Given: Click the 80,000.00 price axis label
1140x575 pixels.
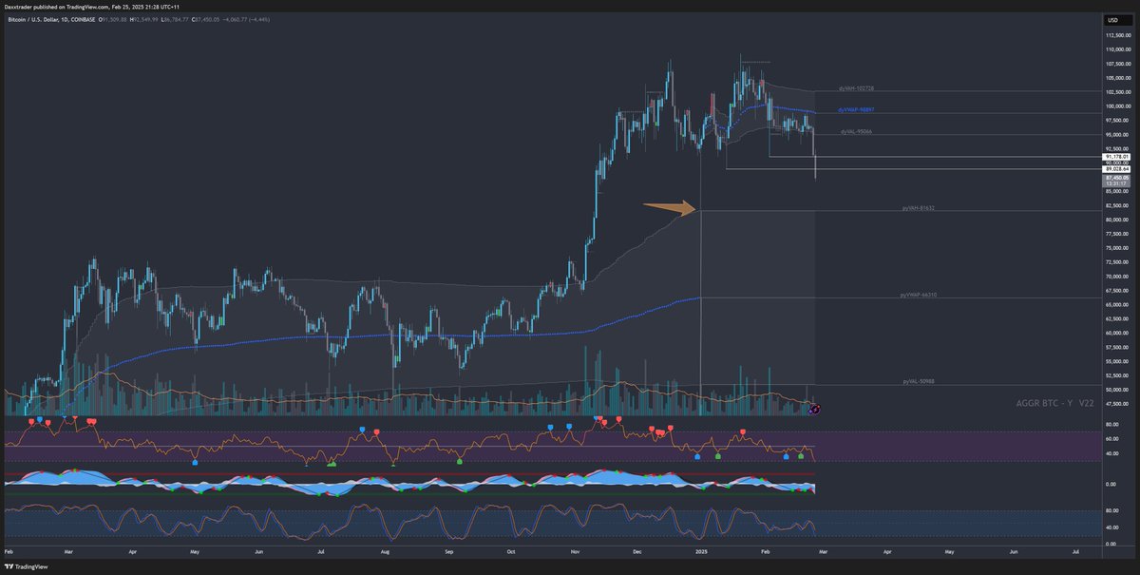Looking at the screenshot, I should 1115,220.
